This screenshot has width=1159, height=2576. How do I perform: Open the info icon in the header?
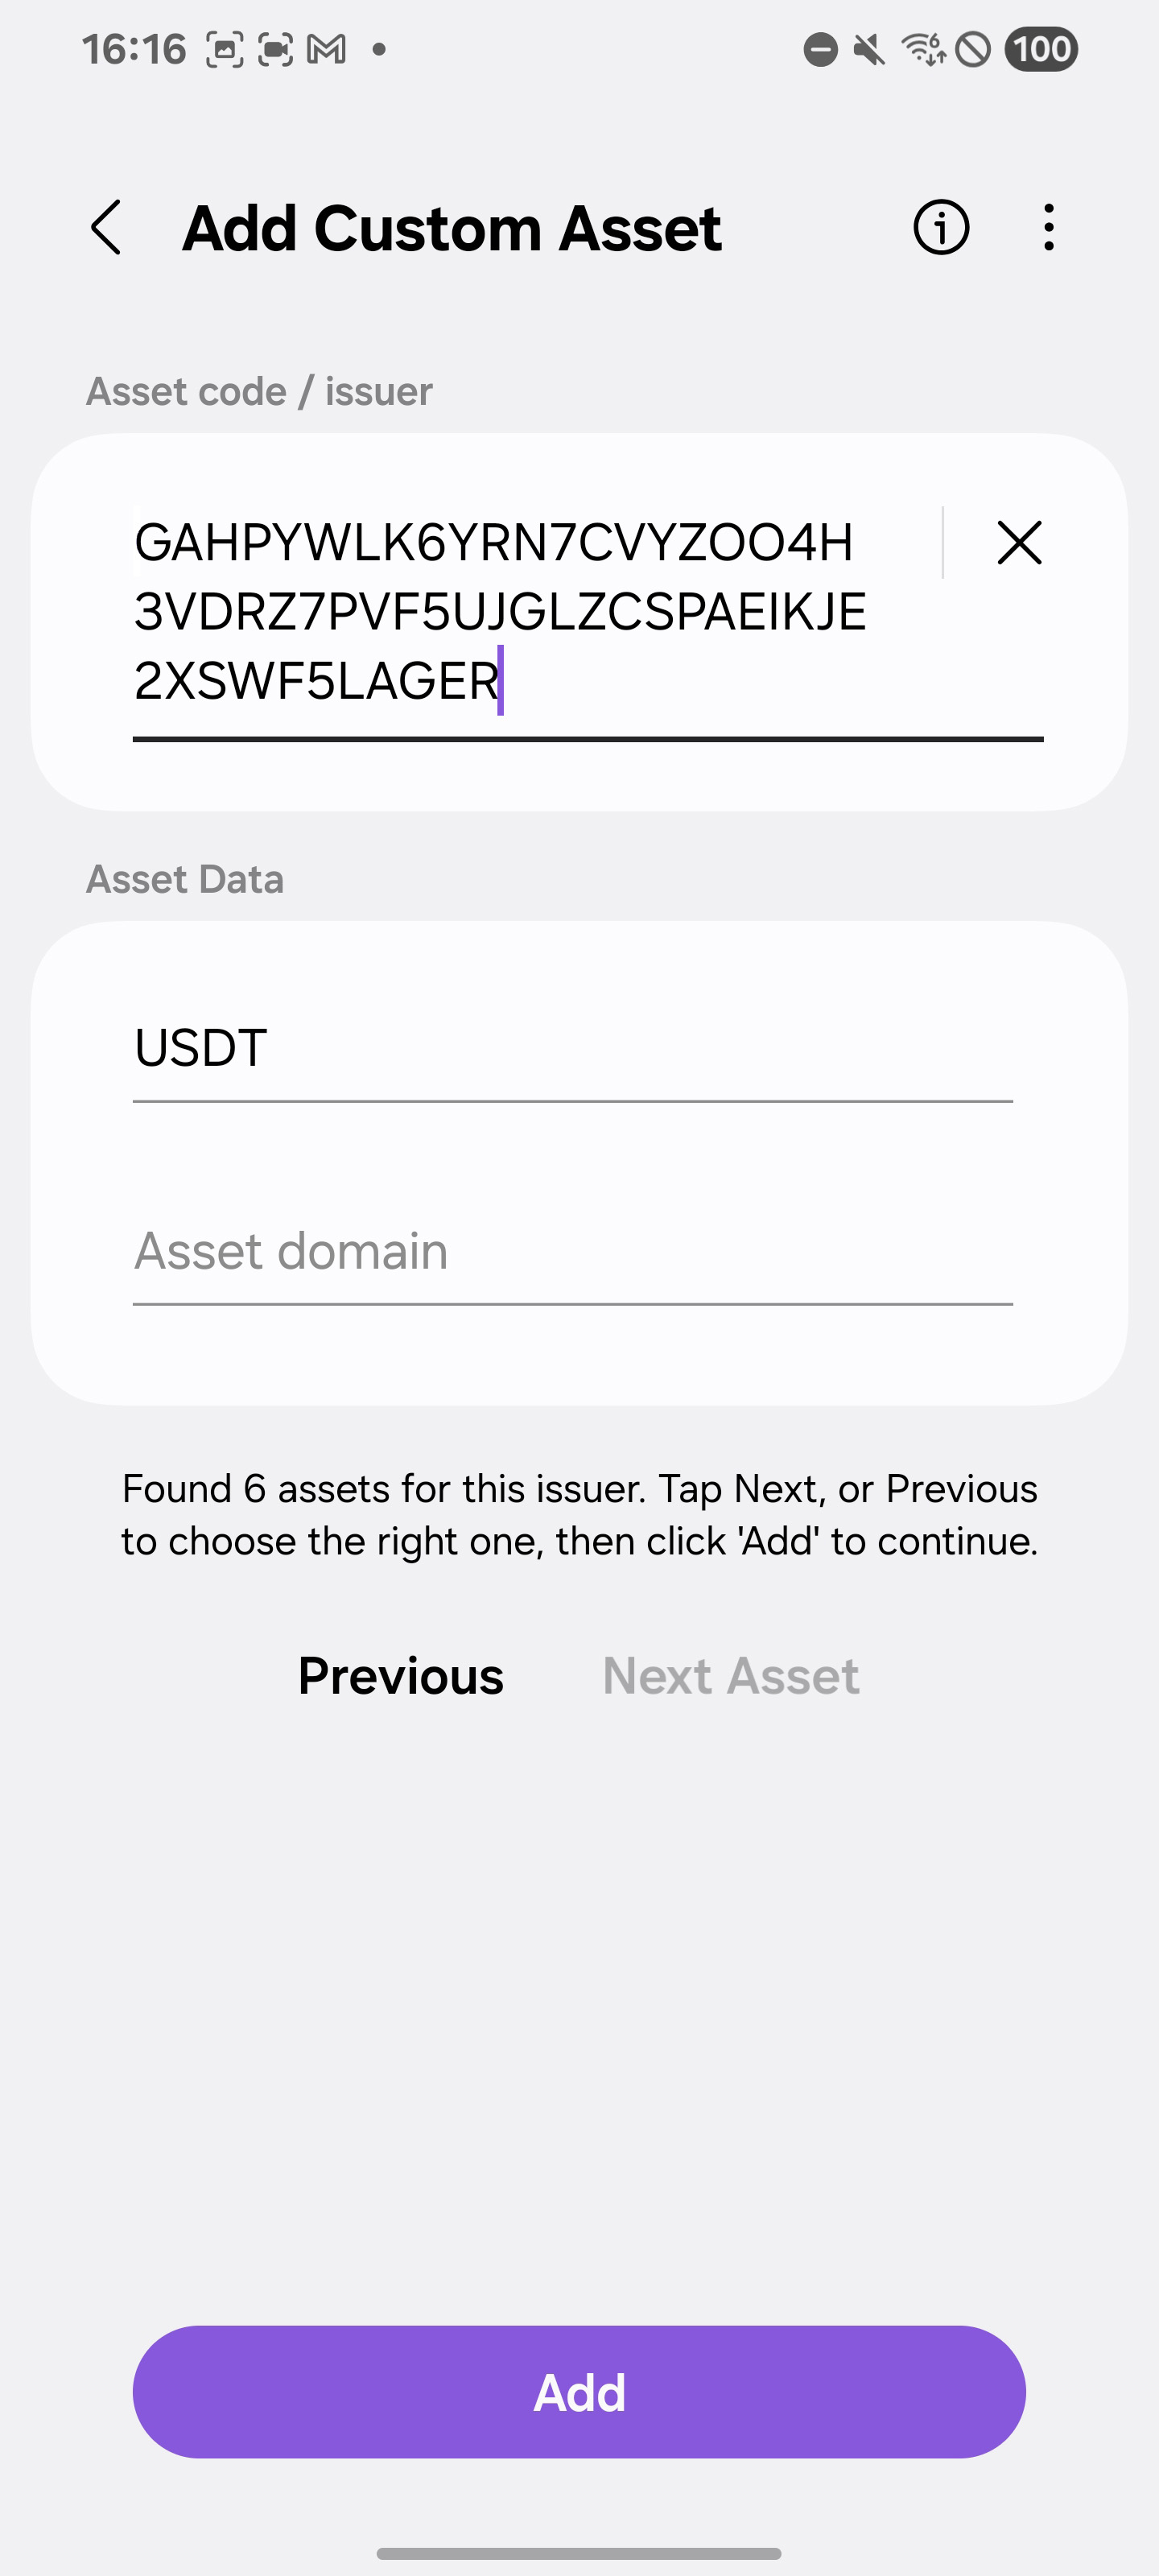click(941, 228)
